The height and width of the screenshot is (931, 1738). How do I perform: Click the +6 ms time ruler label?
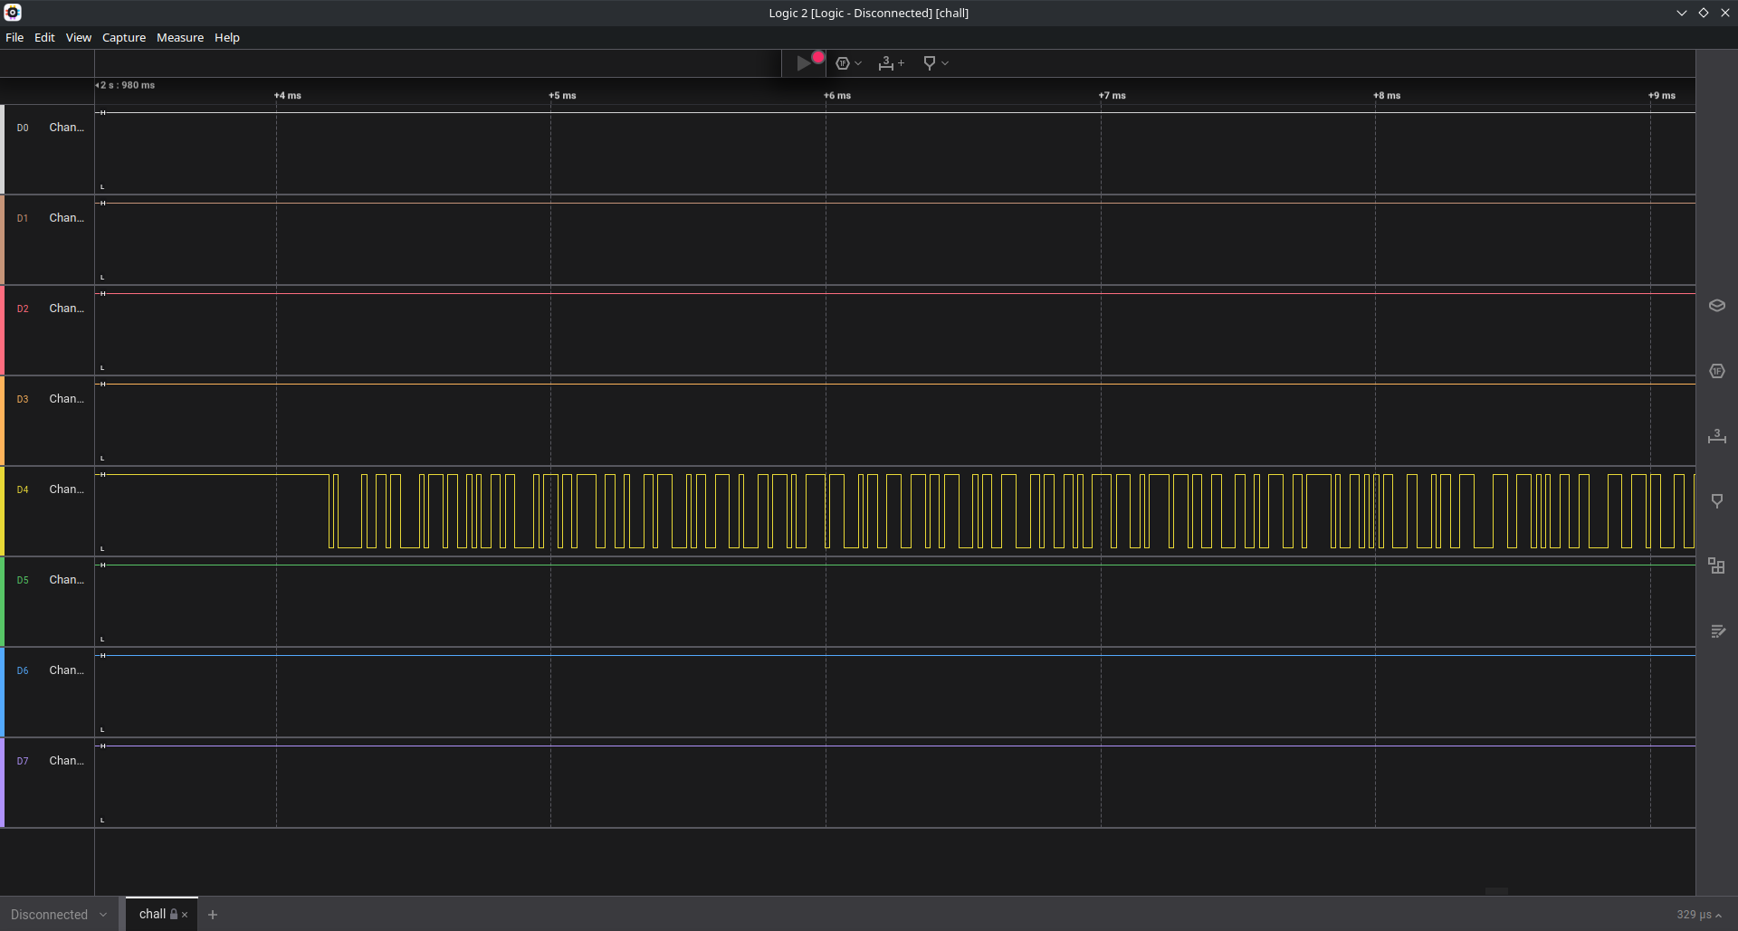click(837, 96)
